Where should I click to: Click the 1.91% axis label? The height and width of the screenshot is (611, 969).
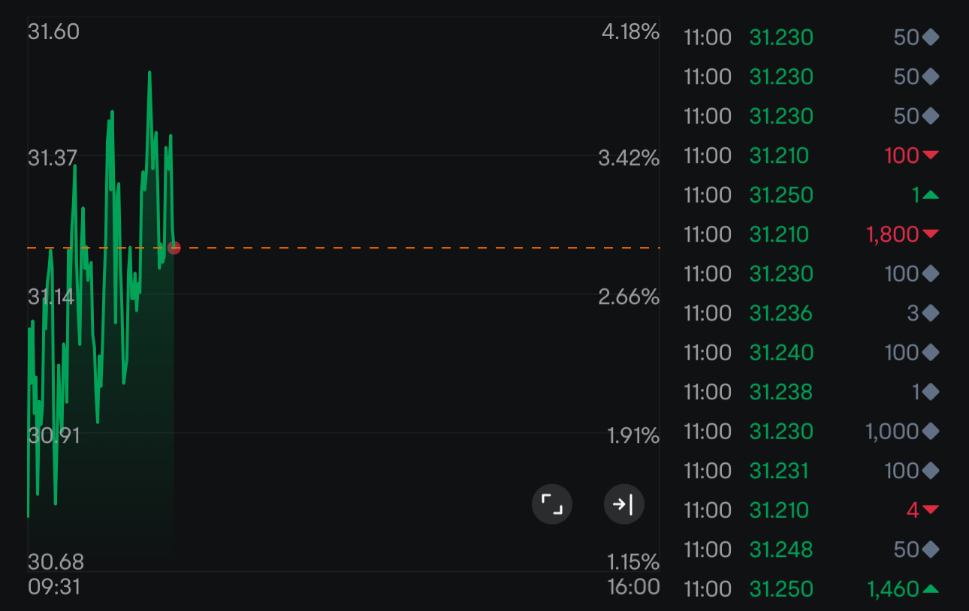(x=633, y=435)
